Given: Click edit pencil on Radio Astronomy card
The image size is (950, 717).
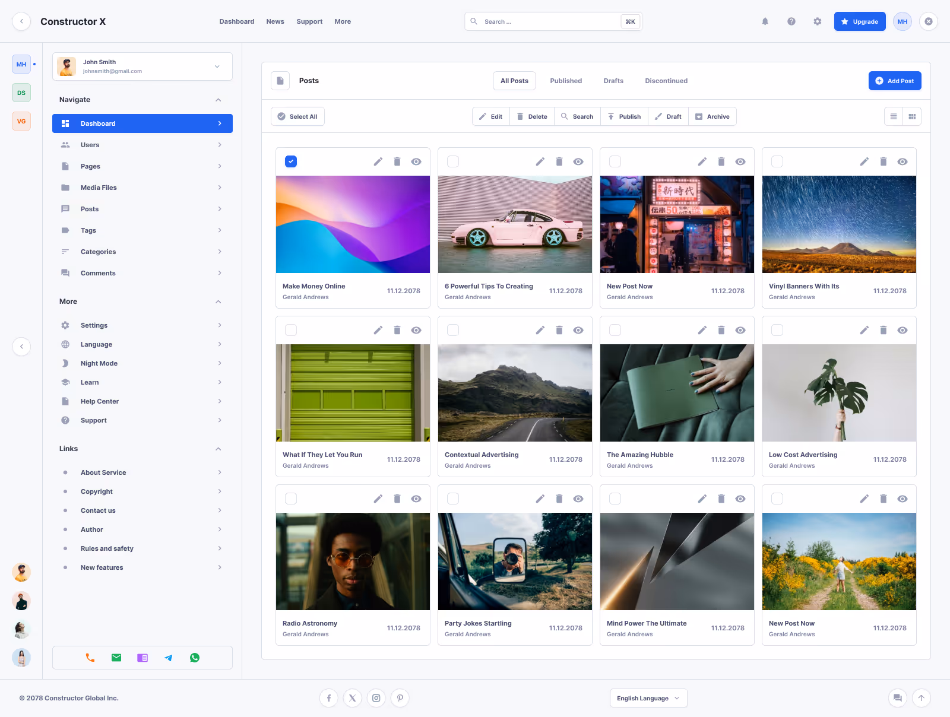Looking at the screenshot, I should coord(378,499).
